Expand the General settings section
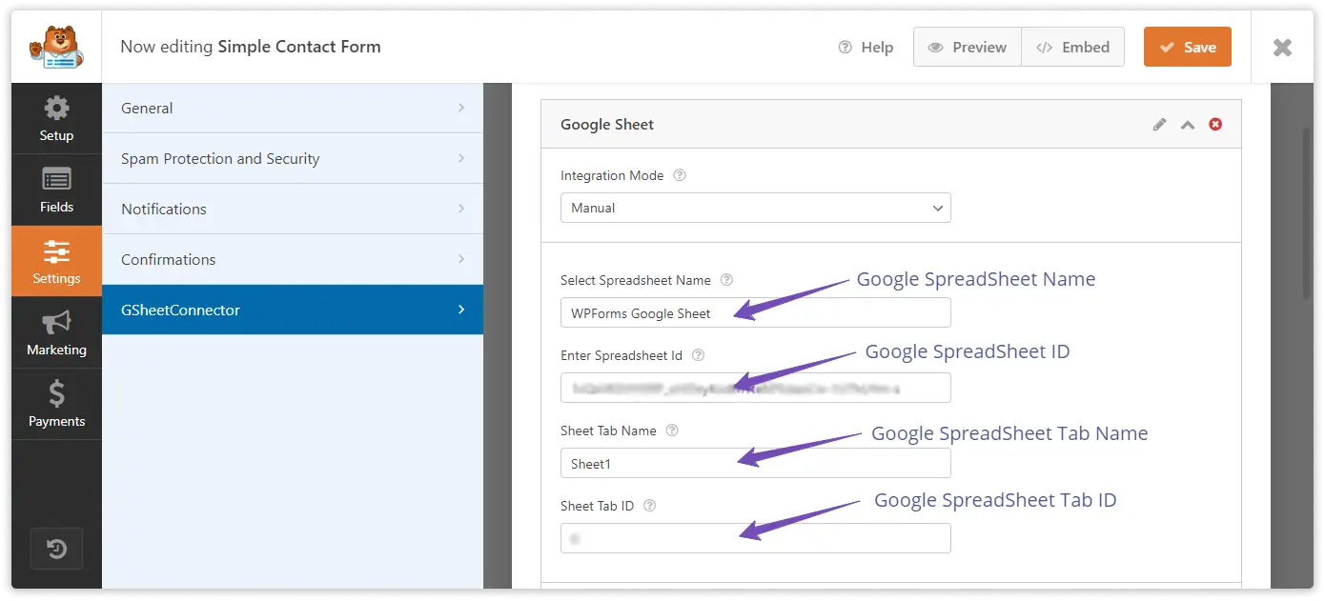Viewport: 1325px width, 601px height. [x=292, y=109]
